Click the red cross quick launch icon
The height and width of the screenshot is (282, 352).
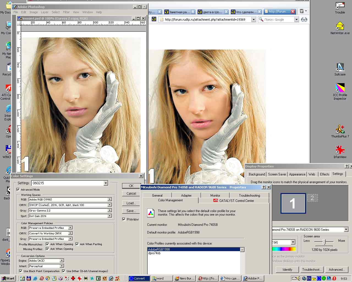(73, 278)
